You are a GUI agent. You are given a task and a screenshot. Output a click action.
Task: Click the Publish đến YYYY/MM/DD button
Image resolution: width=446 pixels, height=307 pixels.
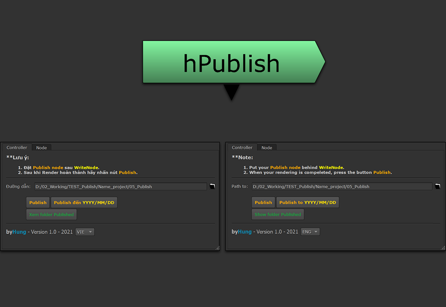[x=84, y=203]
